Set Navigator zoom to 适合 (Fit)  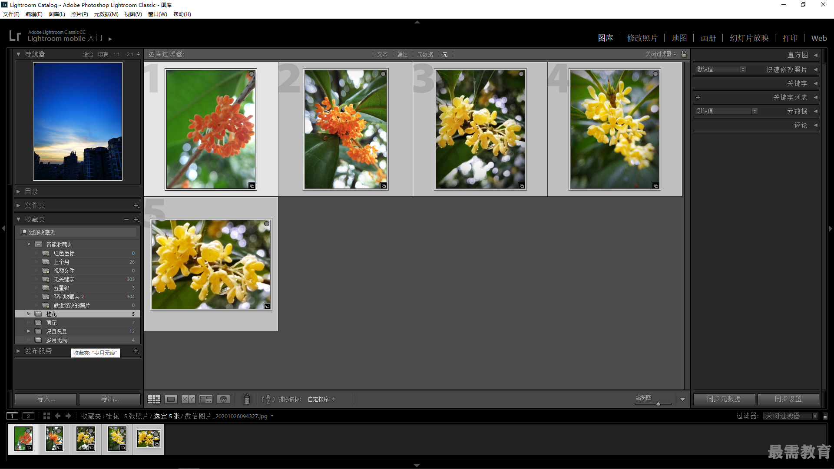tap(88, 54)
